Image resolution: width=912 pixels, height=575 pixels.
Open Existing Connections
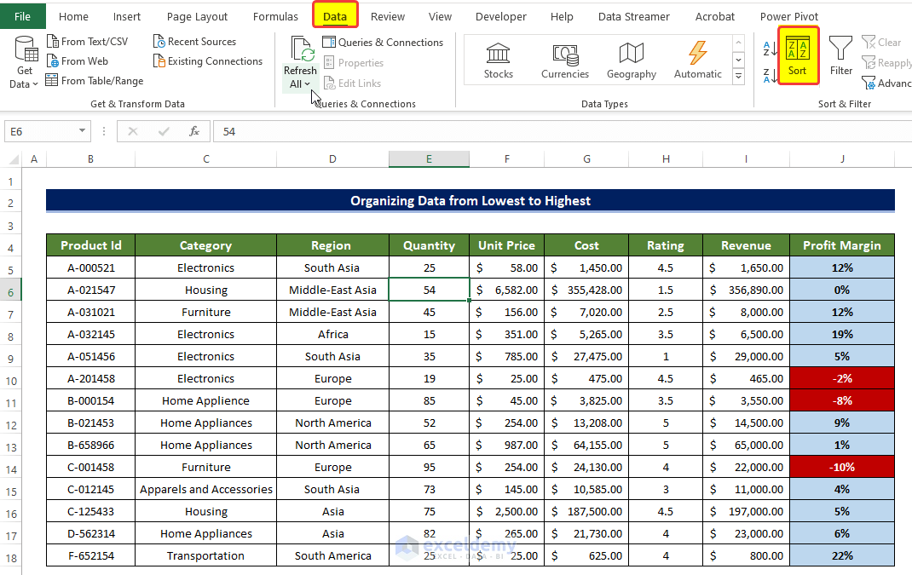(x=207, y=61)
